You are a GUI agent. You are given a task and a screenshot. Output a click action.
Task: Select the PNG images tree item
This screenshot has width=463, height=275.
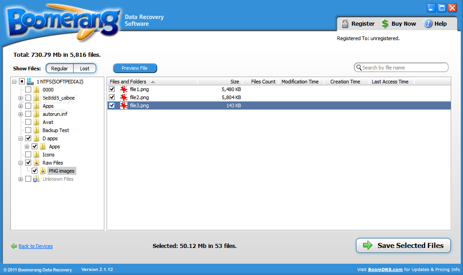point(62,171)
